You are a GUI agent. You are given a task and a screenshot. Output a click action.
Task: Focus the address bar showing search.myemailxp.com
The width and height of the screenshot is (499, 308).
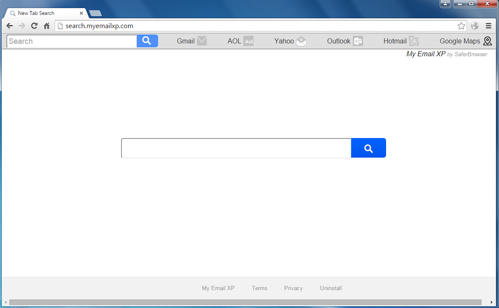click(x=261, y=26)
